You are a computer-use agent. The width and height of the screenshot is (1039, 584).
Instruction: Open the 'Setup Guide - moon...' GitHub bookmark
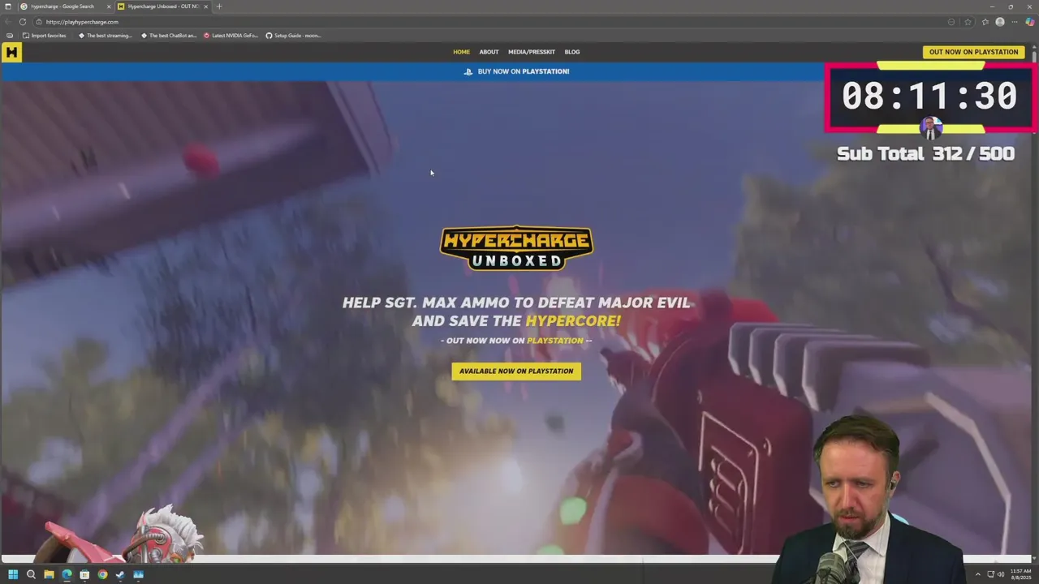click(294, 36)
